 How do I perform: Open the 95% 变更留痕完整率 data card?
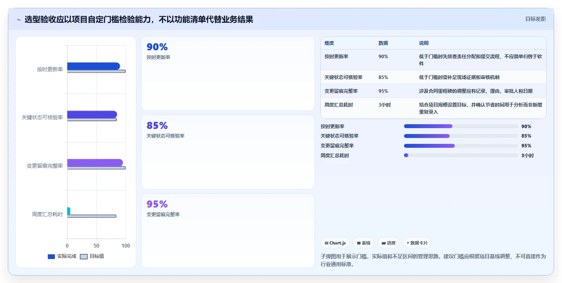pyautogui.click(x=228, y=231)
